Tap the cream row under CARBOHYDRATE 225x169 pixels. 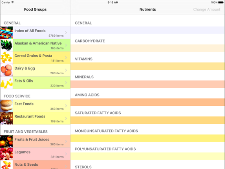147,48
